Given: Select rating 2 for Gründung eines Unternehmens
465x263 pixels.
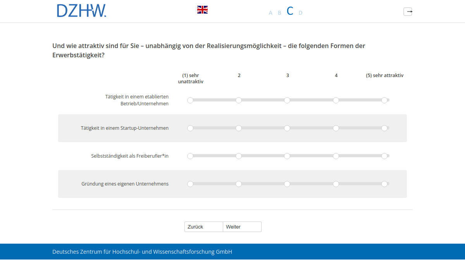Looking at the screenshot, I should 239,184.
